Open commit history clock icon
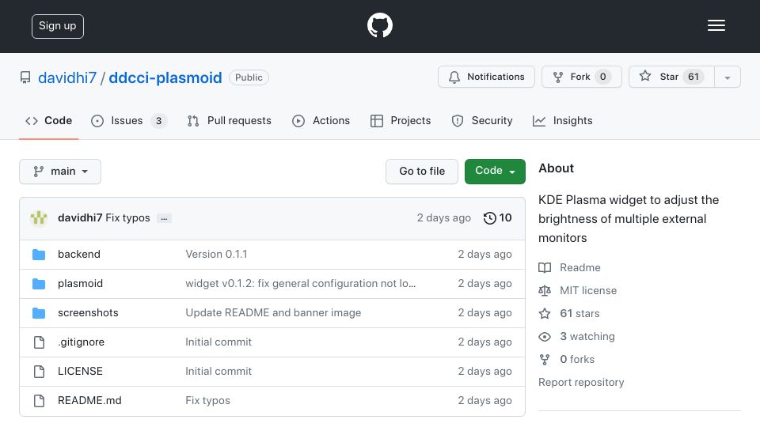Screen dimensions: 760x427 [489, 218]
